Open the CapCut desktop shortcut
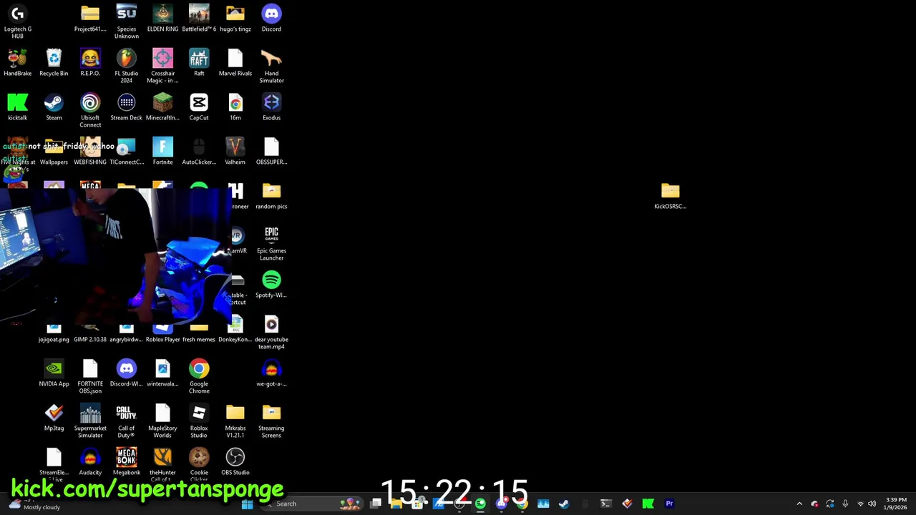916x515 pixels. point(199,107)
